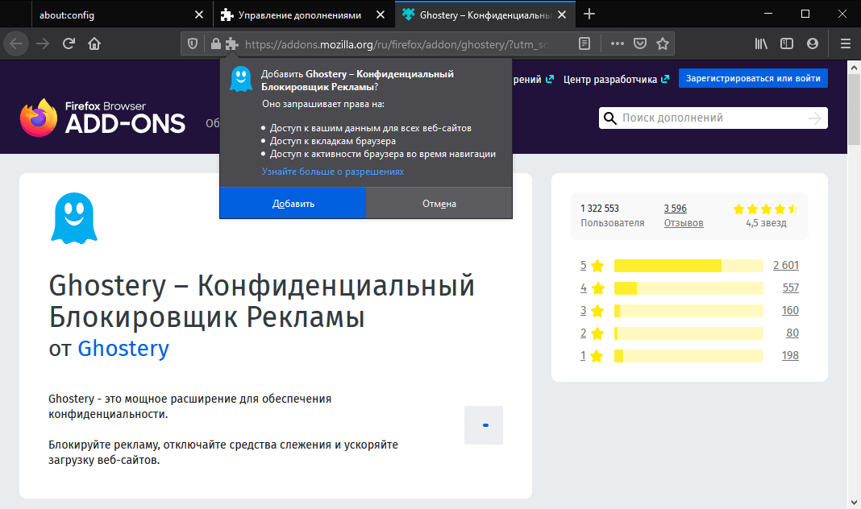Reload the current page
861x509 pixels.
[69, 43]
